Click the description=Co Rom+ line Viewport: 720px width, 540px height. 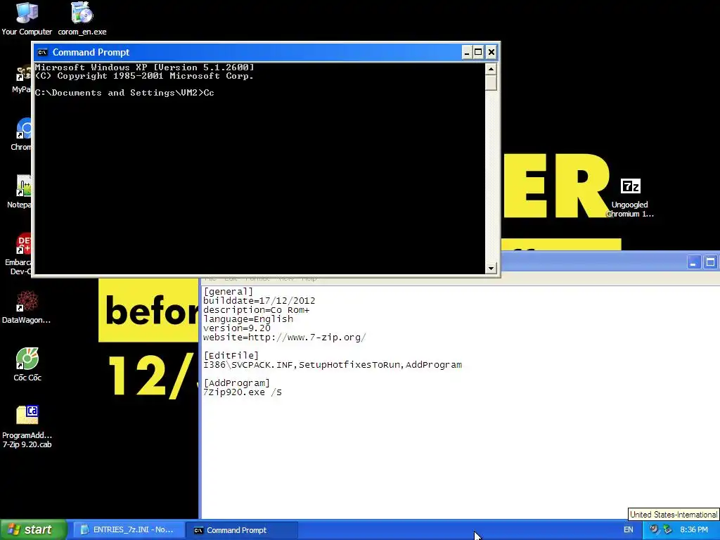click(257, 310)
